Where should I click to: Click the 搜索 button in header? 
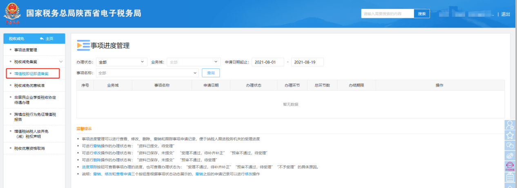422,14
